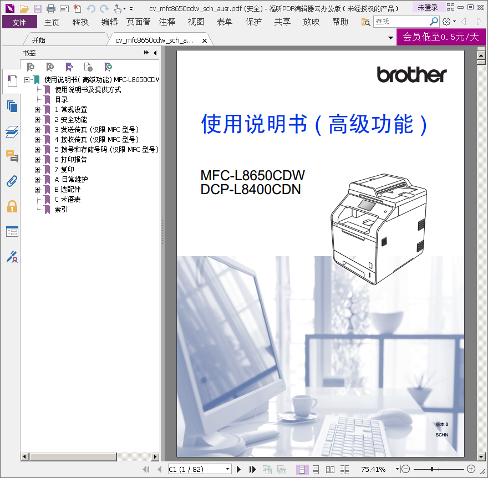
Task: Expand the 1 常规设置 bookmark
Action: tap(37, 110)
